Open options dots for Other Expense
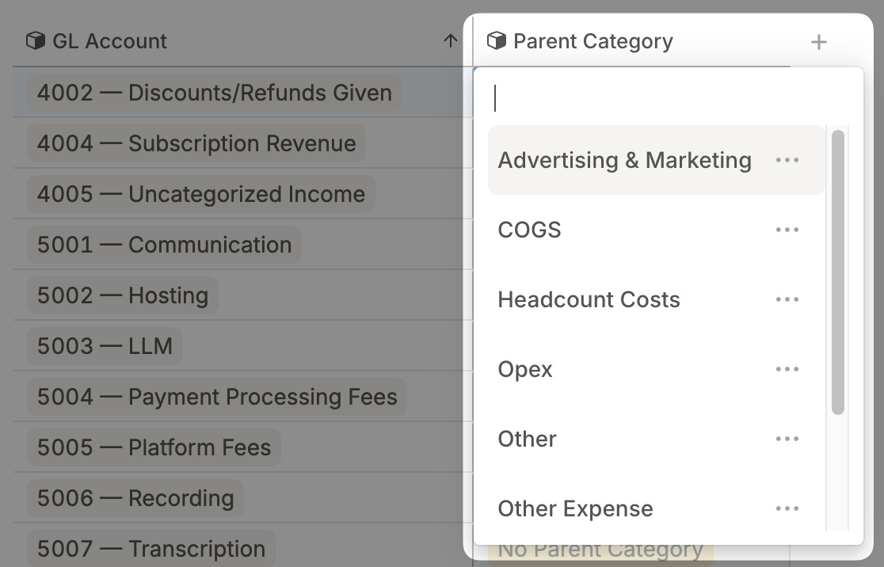 coord(787,508)
